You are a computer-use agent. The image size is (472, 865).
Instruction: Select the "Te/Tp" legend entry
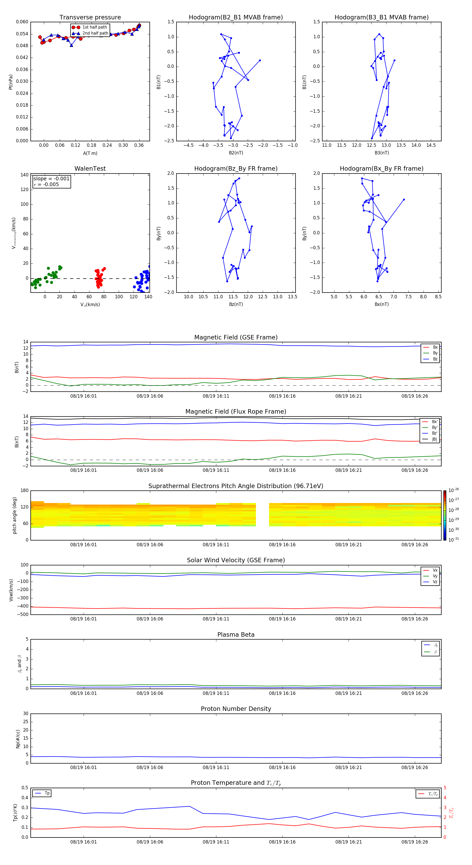[428, 794]
